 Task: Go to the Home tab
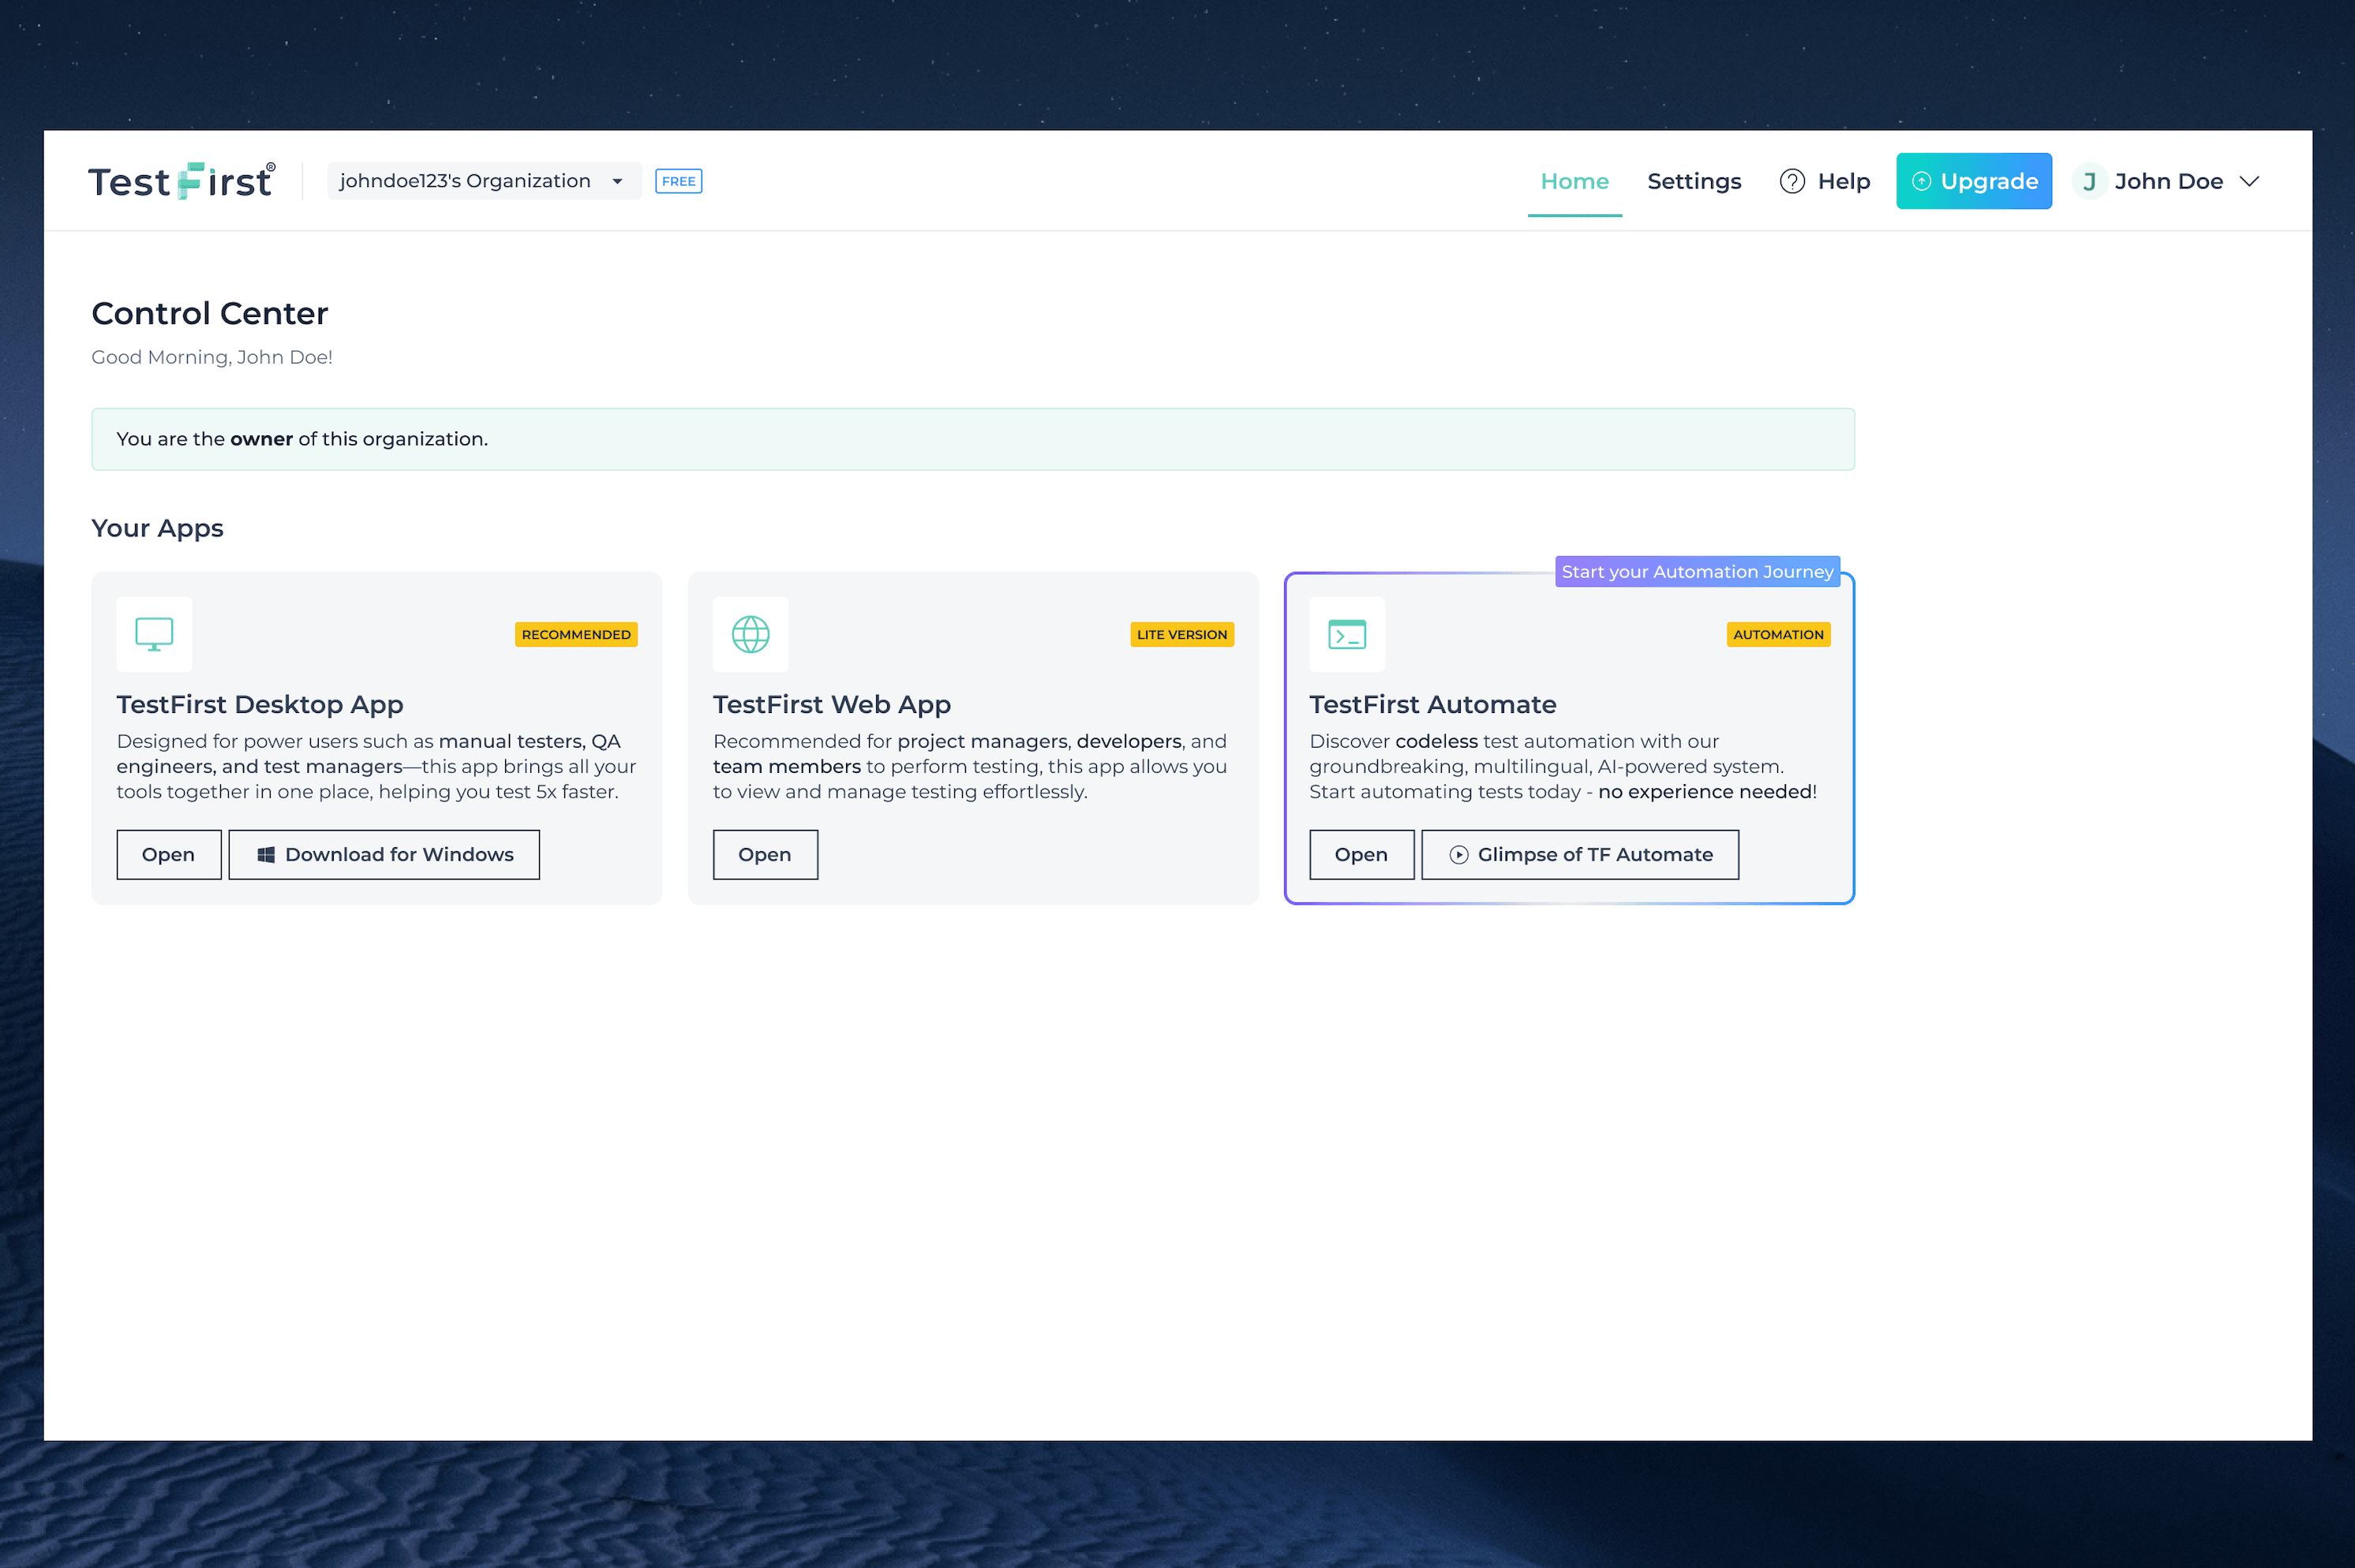pos(1574,181)
